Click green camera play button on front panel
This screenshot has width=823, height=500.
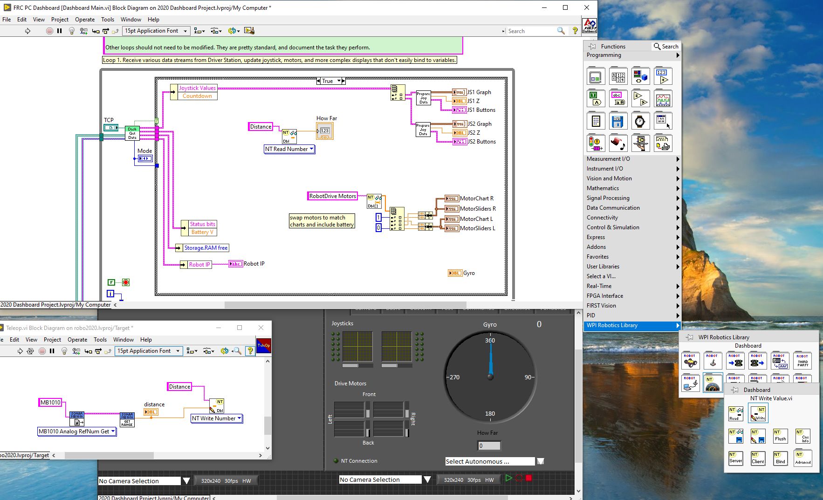[508, 478]
